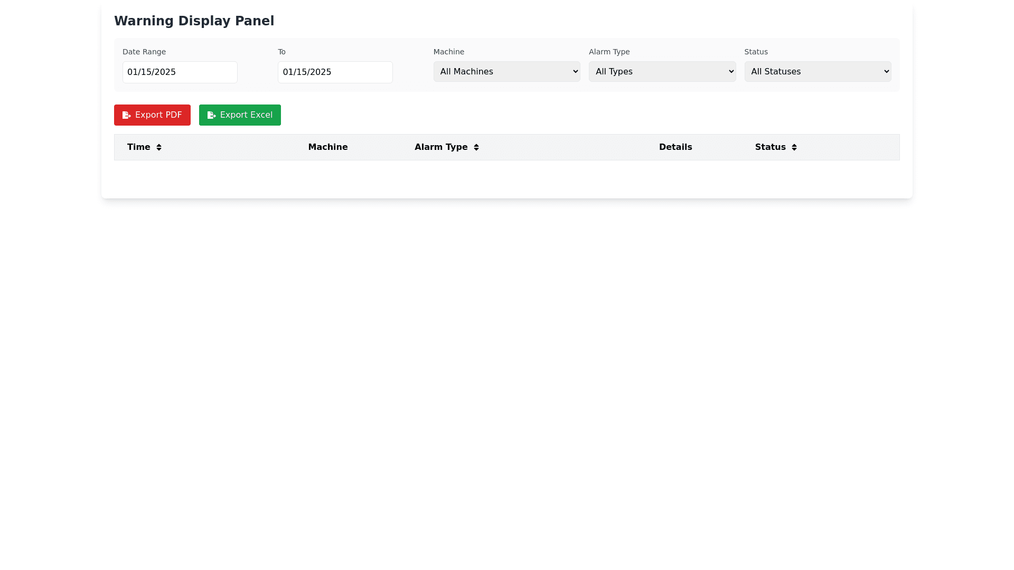1014x570 pixels.
Task: Click the Alarm Type filter label
Action: [609, 52]
